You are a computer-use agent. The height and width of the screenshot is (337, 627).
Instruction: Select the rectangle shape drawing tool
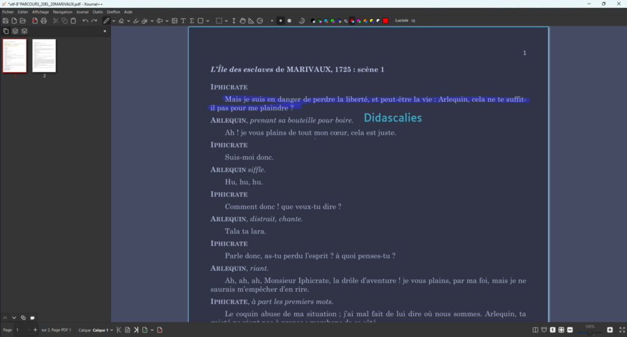tap(201, 21)
